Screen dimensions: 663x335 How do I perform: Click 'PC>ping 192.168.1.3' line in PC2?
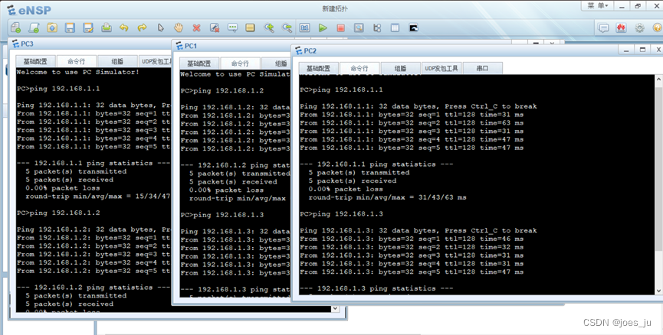tap(341, 214)
